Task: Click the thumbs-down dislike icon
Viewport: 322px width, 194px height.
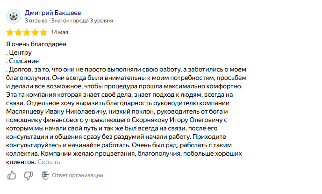Action: (x=28, y=175)
